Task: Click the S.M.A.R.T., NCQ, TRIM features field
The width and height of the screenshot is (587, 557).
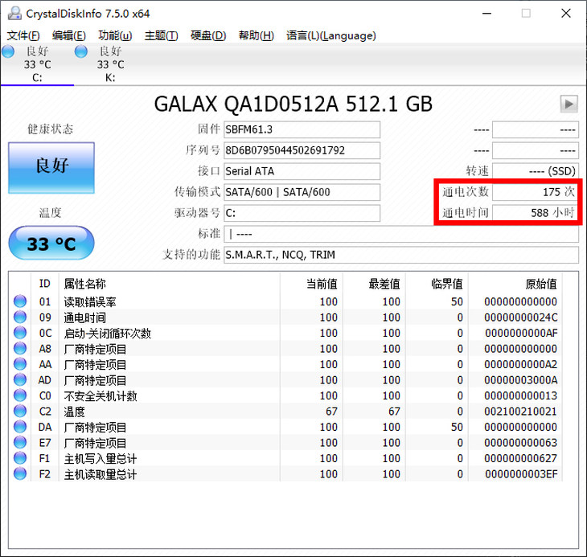Action: point(401,255)
